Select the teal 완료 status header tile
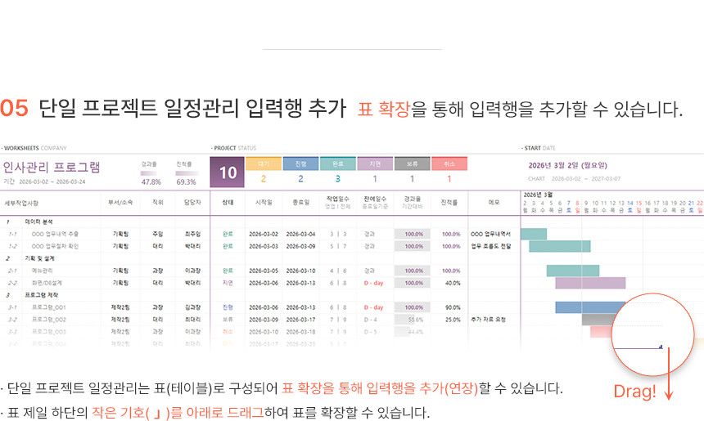The width and height of the screenshot is (704, 421). coord(337,163)
